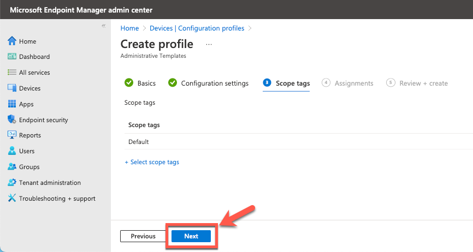
Task: Click the Administrative Templates subtitle
Action: click(x=153, y=56)
